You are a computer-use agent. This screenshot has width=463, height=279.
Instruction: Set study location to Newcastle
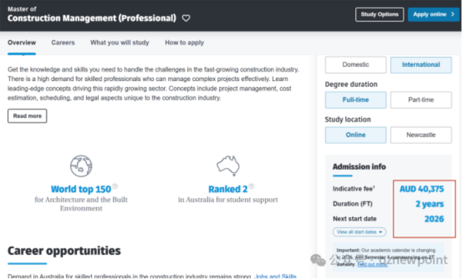(x=421, y=135)
